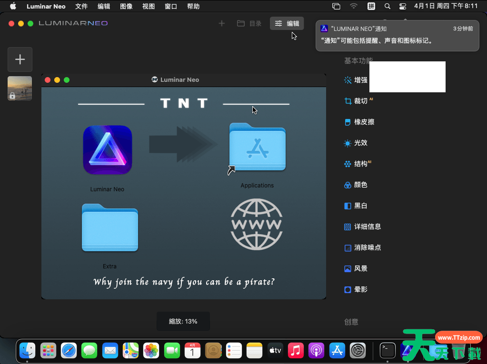Select the 裁切 crop tool
This screenshot has width=487, height=364.
(x=358, y=101)
